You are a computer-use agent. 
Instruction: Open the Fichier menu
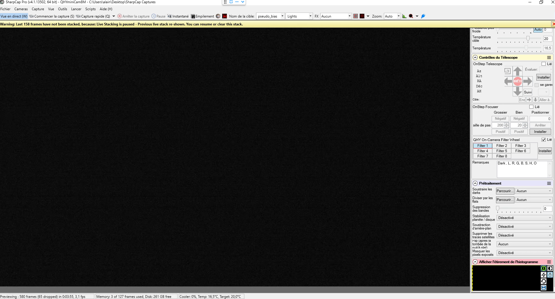coord(5,9)
